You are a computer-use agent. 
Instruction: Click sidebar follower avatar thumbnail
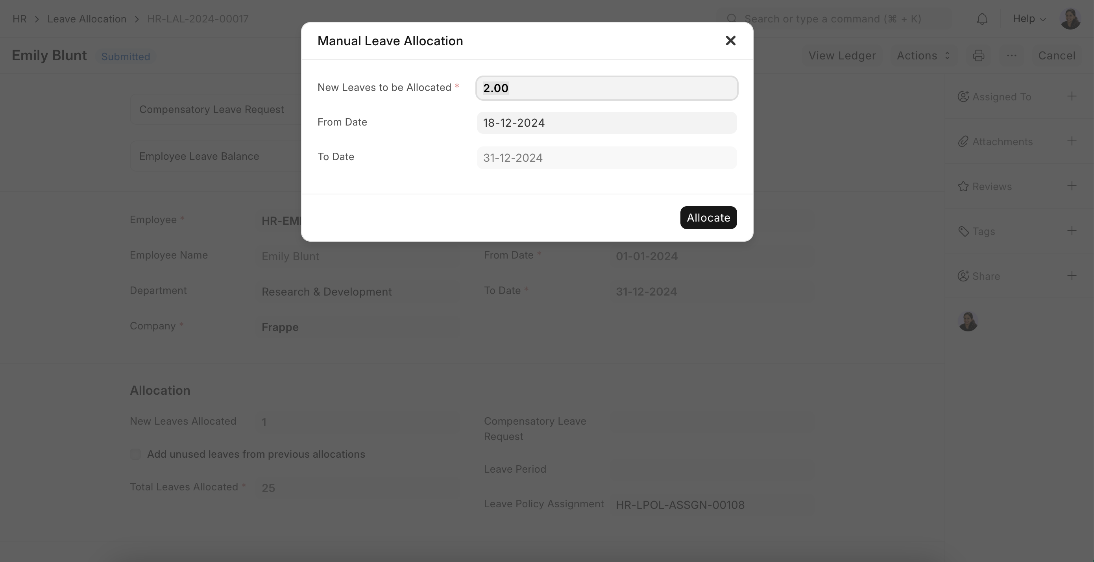[968, 321]
